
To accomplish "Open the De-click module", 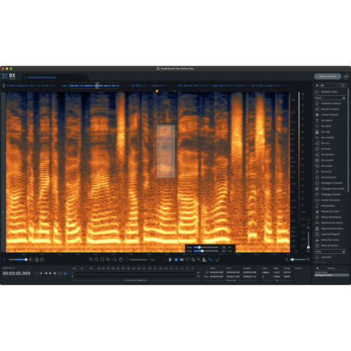I will pos(326,126).
